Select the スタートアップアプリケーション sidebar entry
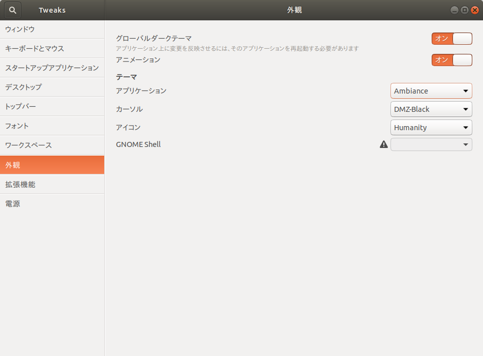 coord(52,68)
